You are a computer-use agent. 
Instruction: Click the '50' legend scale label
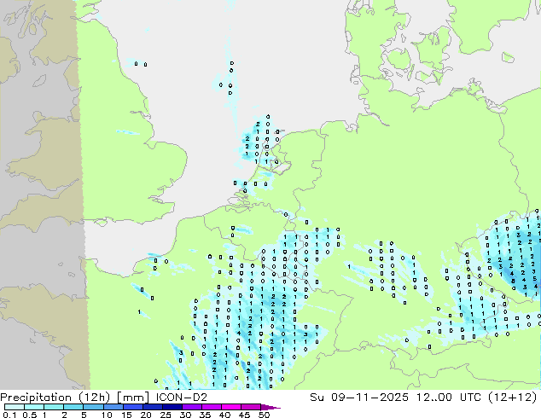264,415
